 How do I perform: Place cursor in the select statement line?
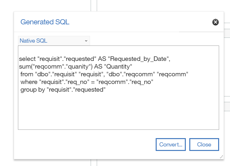point(94,59)
